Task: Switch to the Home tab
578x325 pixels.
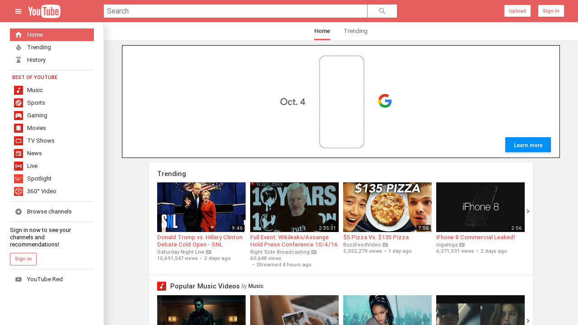Action: (x=322, y=31)
